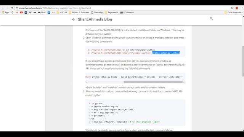Screen dimensions: 244x137
Task: Open the orange bookmark icon before MATLAB
Action: [x=53, y=13]
